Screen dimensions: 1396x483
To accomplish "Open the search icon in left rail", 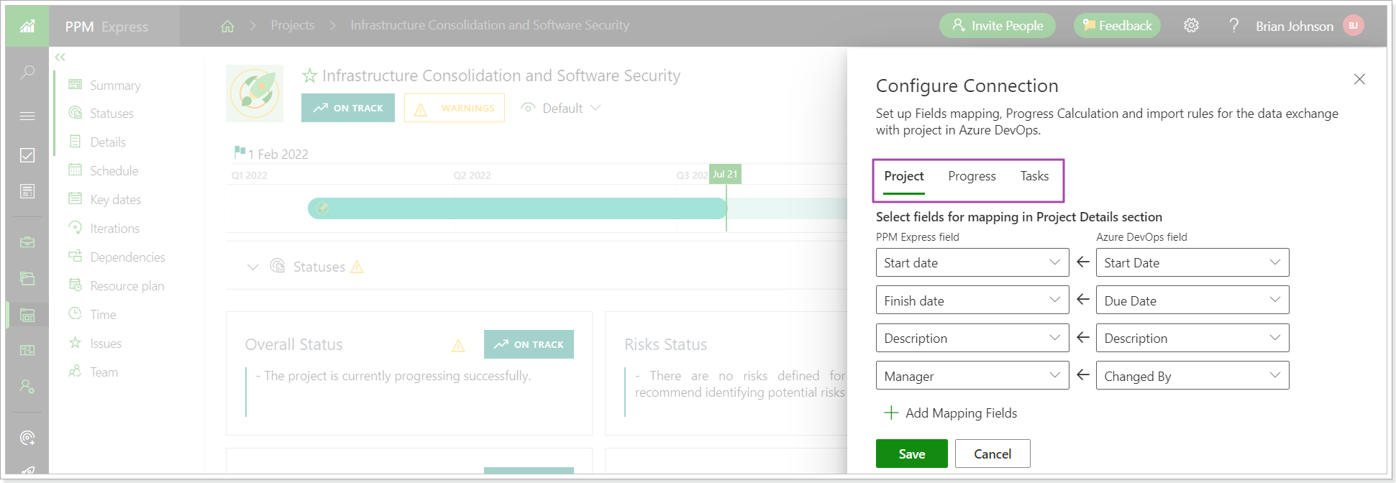I will pos(27,72).
